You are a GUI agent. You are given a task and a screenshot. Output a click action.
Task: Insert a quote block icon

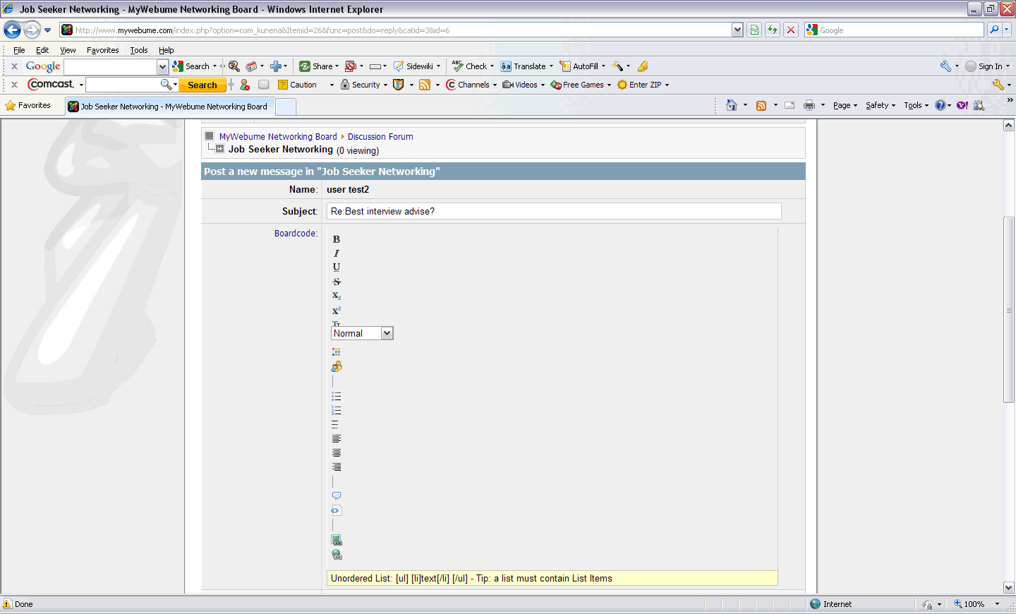click(337, 495)
